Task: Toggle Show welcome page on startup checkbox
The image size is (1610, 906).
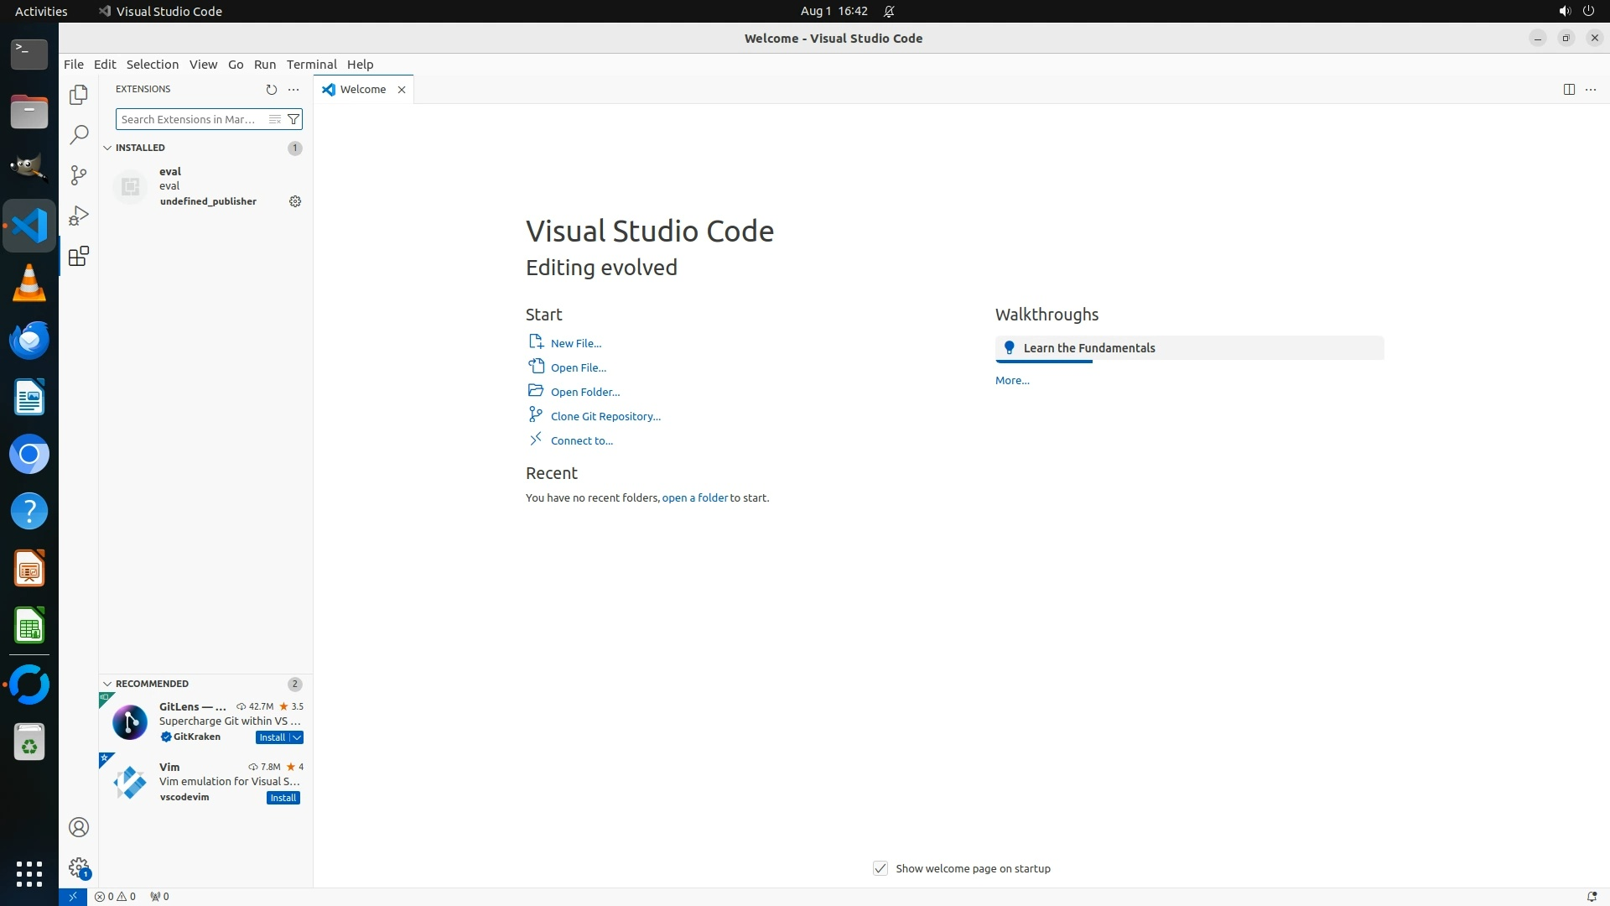Action: tap(880, 868)
